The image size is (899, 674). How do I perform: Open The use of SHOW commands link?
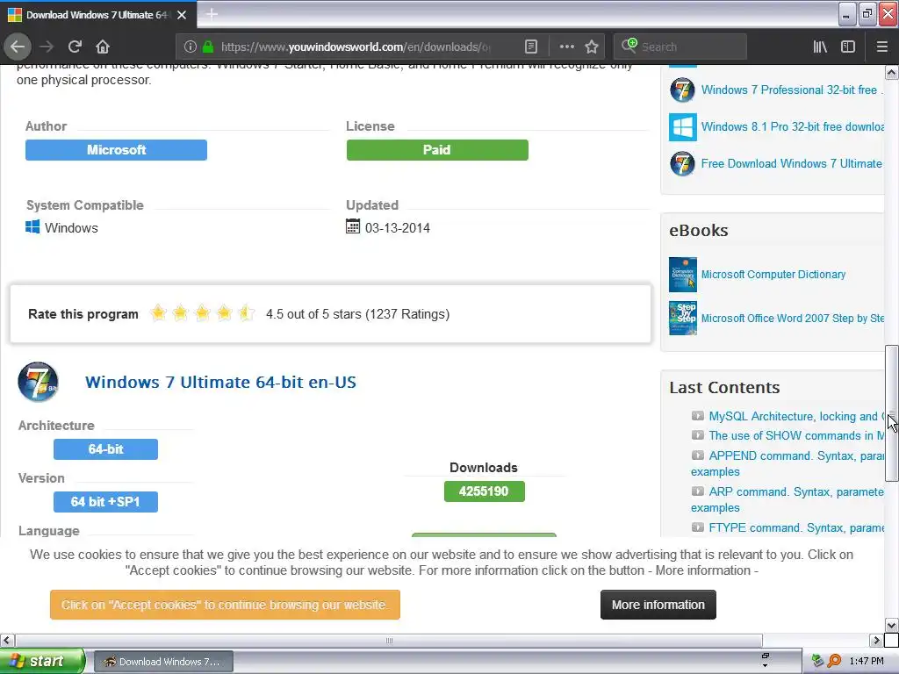(x=795, y=435)
